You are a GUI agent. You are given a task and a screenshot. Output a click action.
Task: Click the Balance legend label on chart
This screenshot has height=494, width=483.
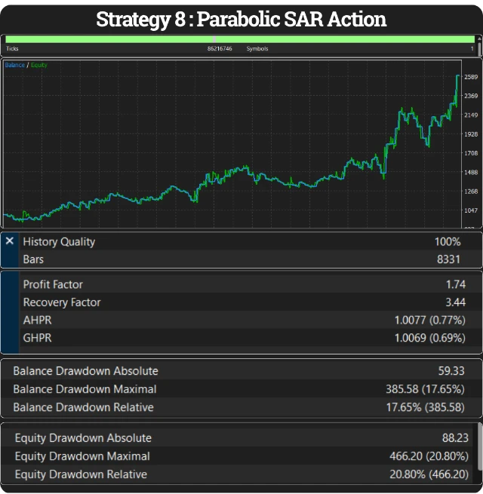coord(14,66)
